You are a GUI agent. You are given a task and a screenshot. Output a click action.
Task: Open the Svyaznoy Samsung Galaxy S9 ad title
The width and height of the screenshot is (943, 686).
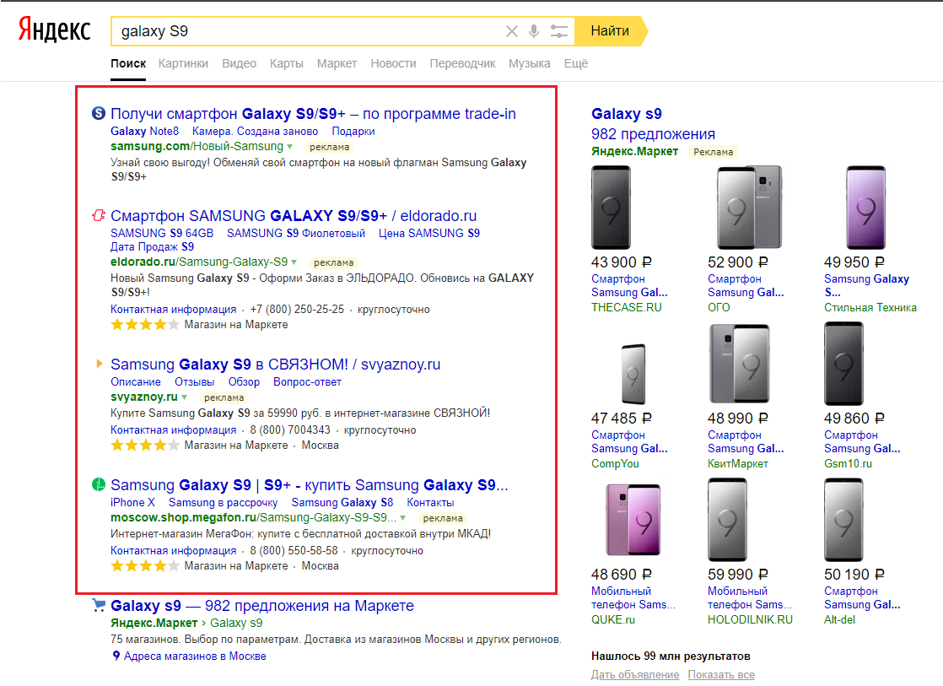pos(276,364)
